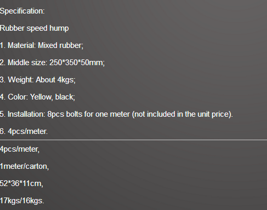Click the Installation 8pcs bolts line

(116, 114)
